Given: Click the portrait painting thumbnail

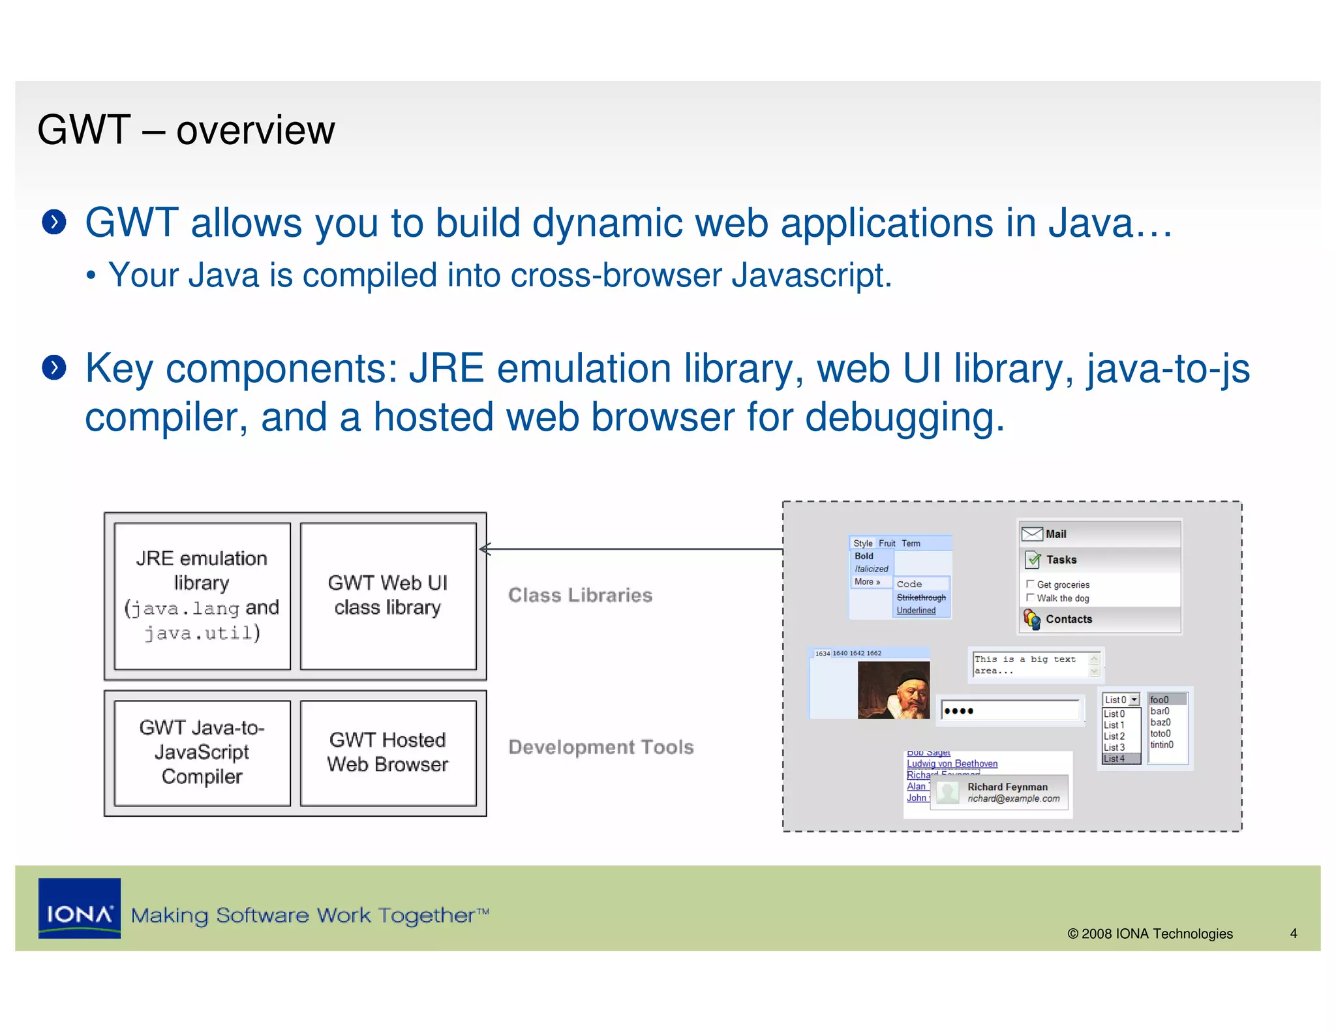Looking at the screenshot, I should click(893, 690).
